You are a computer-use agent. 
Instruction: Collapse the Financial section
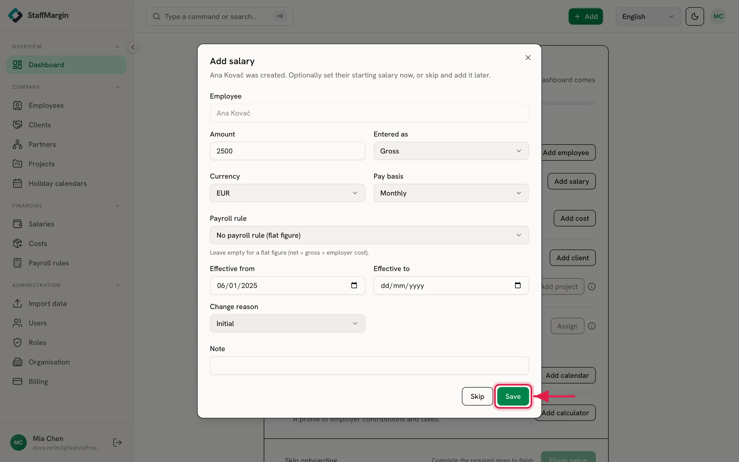[117, 206]
